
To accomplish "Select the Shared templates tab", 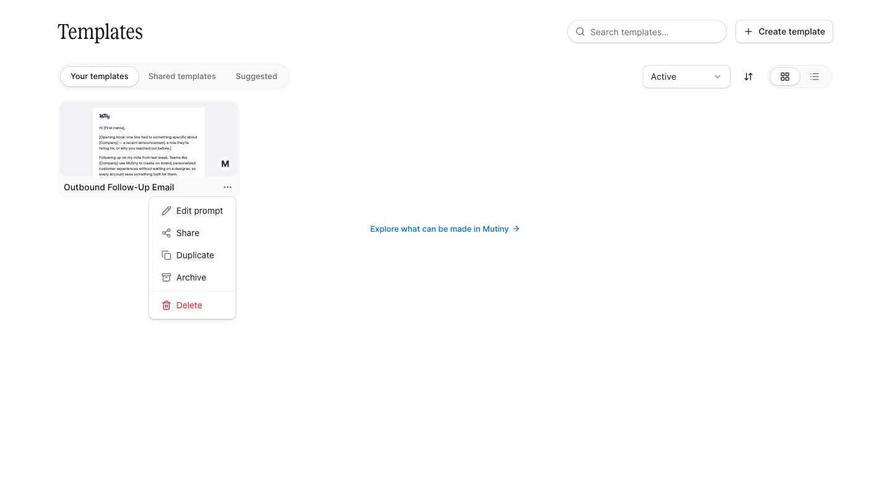I will click(182, 77).
